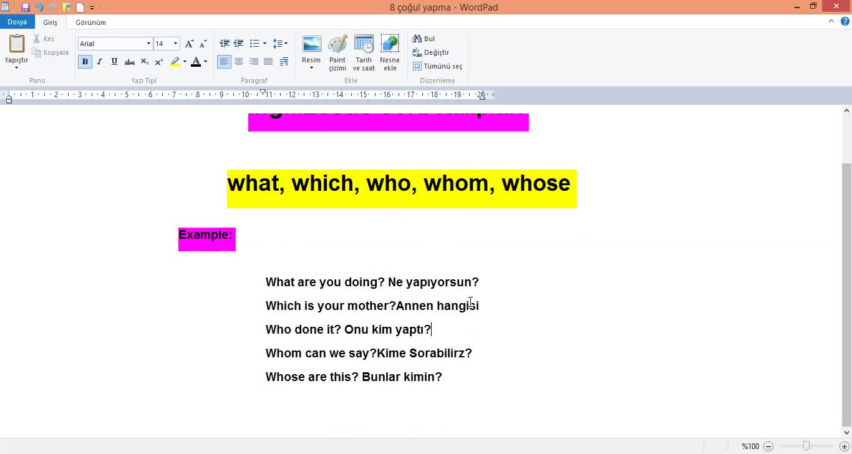This screenshot has width=852, height=454.
Task: Zoom in with the plus button
Action: pos(844,446)
